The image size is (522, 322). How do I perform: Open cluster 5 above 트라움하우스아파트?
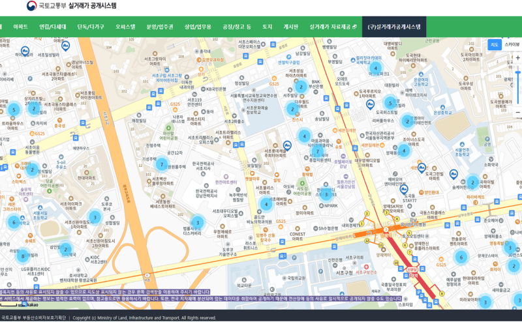click(x=14, y=110)
